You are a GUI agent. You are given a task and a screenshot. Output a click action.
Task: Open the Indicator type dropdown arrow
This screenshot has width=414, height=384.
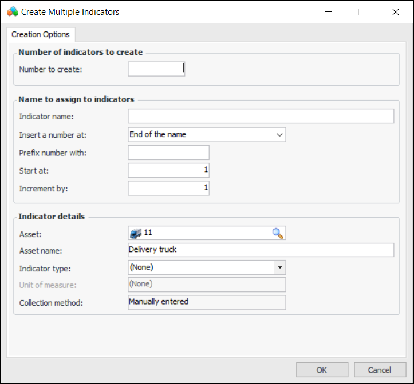click(279, 267)
